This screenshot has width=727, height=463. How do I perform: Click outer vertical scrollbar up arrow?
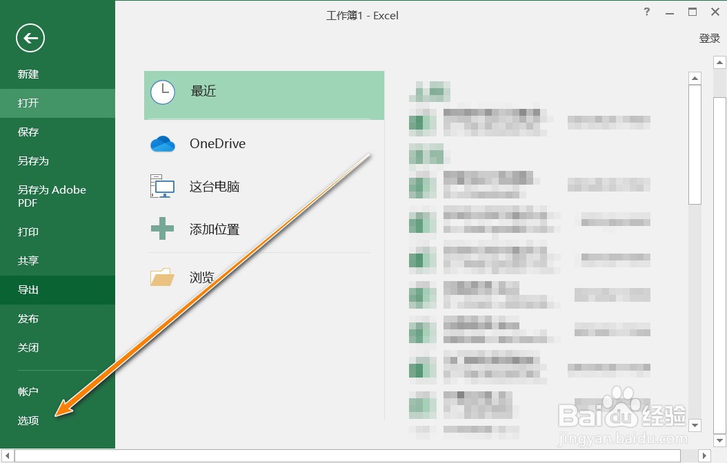[719, 62]
